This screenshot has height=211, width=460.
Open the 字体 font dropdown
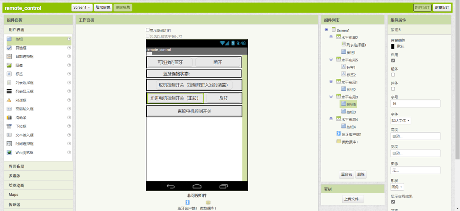401,121
